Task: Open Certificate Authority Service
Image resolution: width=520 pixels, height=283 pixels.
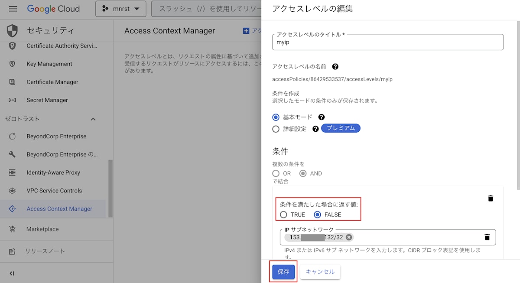Action: (62, 46)
